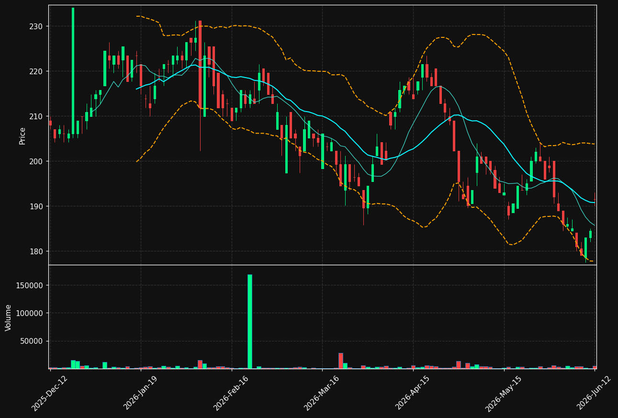Click the 2026-Apr-15 date label
Viewport: 618px width, 418px height.
(x=413, y=393)
